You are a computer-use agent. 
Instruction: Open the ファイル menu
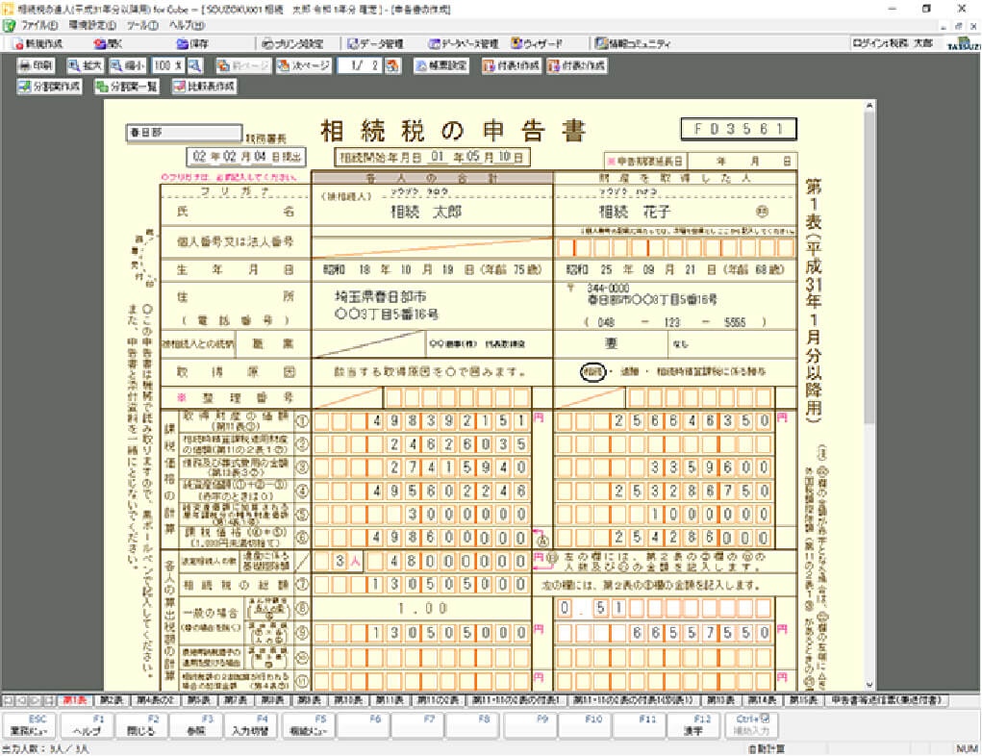point(38,26)
